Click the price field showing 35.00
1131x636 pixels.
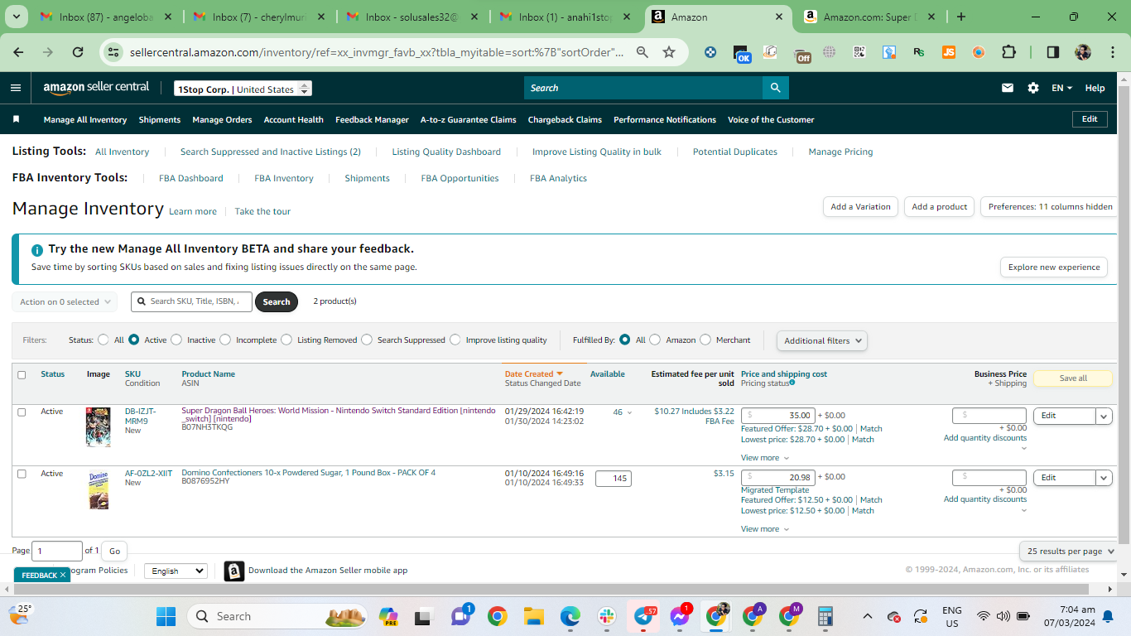tap(777, 416)
